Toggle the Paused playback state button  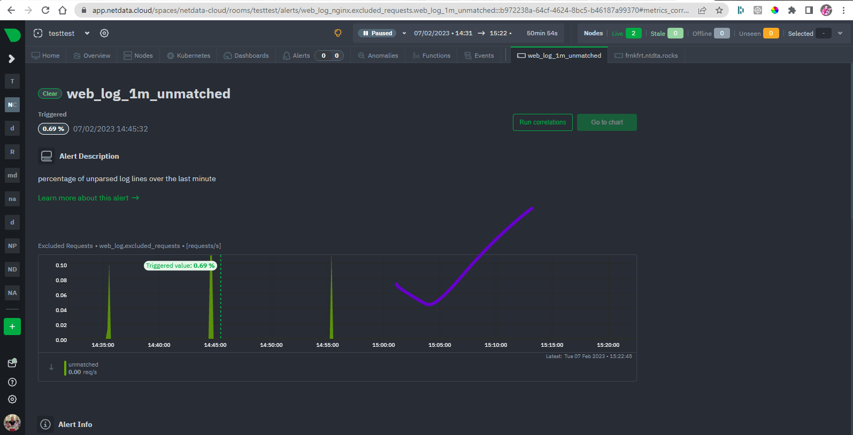click(378, 33)
